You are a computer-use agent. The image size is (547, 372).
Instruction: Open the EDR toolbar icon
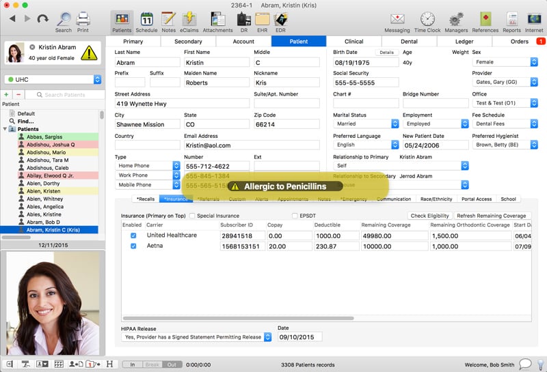pyautogui.click(x=280, y=23)
